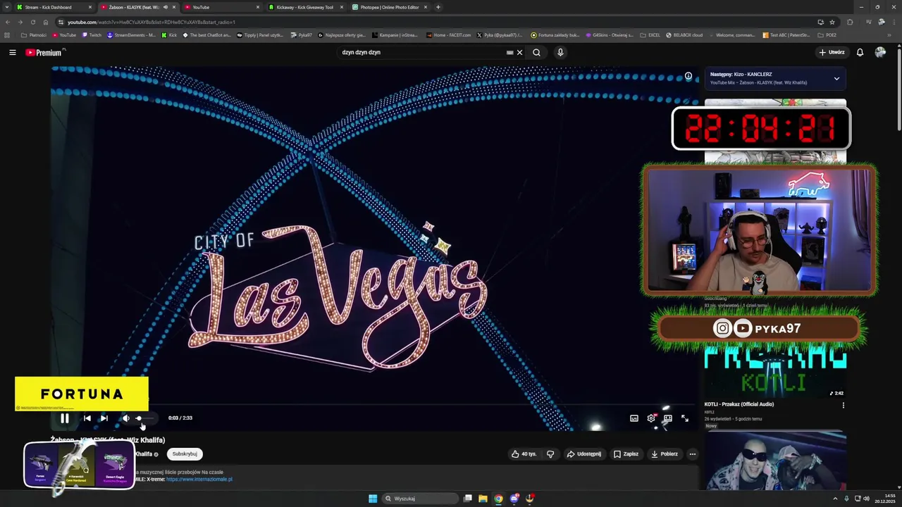
Task: Run the search with the magnifier button
Action: click(537, 52)
